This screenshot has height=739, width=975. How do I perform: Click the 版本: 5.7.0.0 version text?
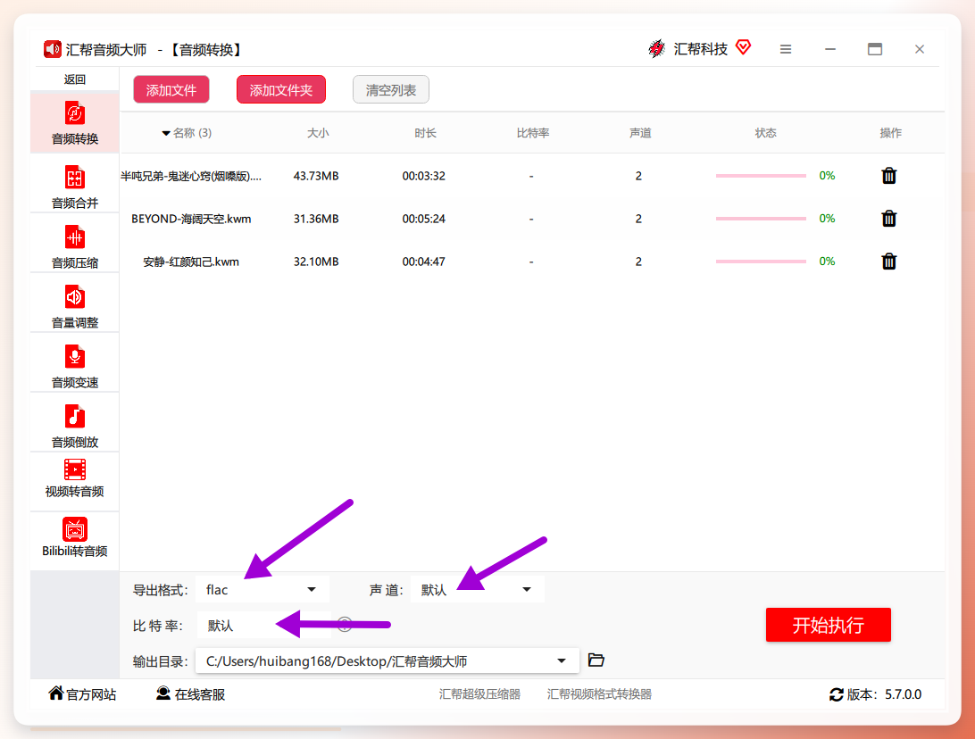click(884, 695)
